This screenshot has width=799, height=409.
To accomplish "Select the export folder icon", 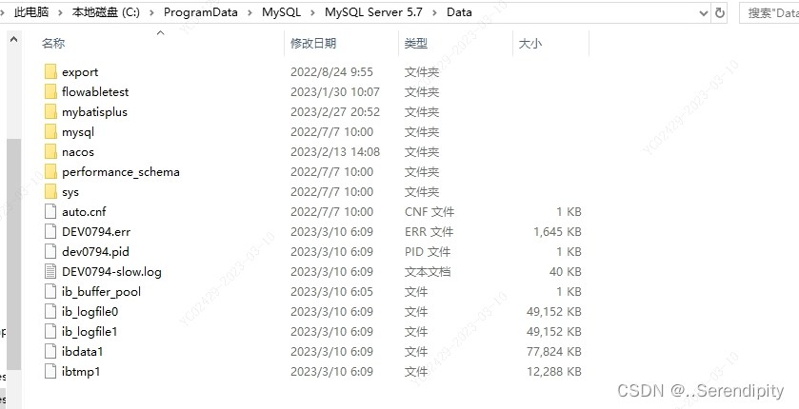I will pyautogui.click(x=50, y=71).
